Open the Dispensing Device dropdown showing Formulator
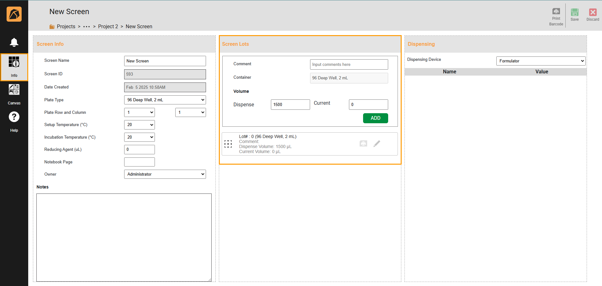602x286 pixels. click(x=541, y=61)
